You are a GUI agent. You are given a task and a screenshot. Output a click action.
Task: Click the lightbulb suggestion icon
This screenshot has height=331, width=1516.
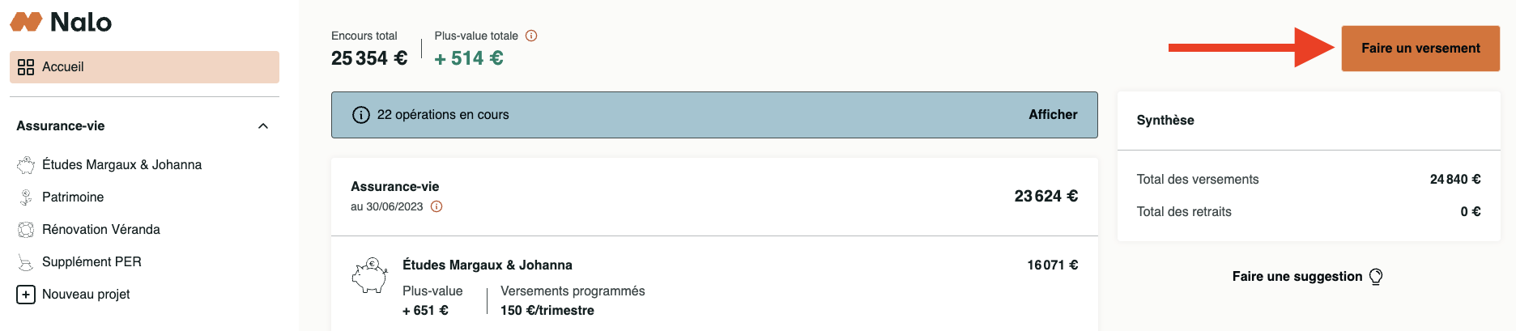click(1376, 277)
